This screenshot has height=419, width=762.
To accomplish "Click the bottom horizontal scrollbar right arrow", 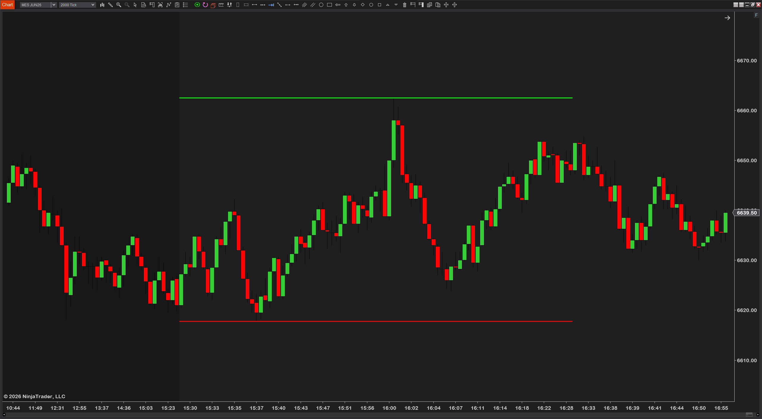I will coord(758,415).
